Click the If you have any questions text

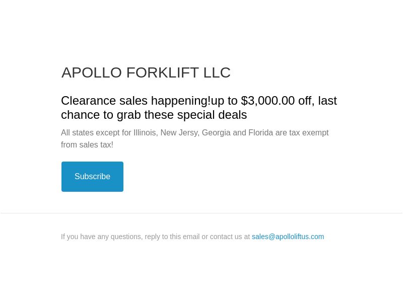pyautogui.click(x=102, y=237)
